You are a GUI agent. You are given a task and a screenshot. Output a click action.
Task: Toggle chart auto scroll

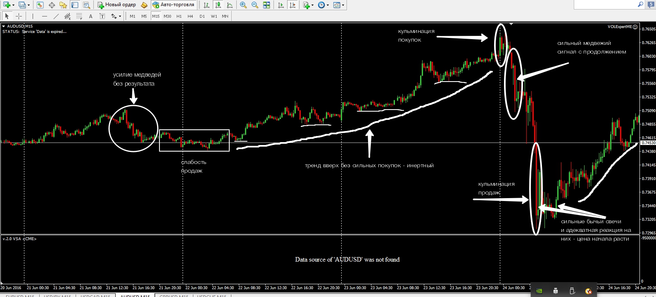click(x=281, y=5)
